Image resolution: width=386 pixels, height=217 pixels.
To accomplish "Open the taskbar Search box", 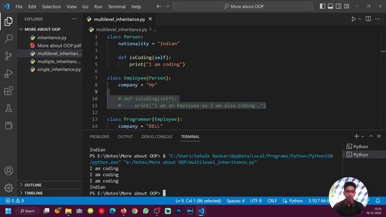I will pos(28,211).
